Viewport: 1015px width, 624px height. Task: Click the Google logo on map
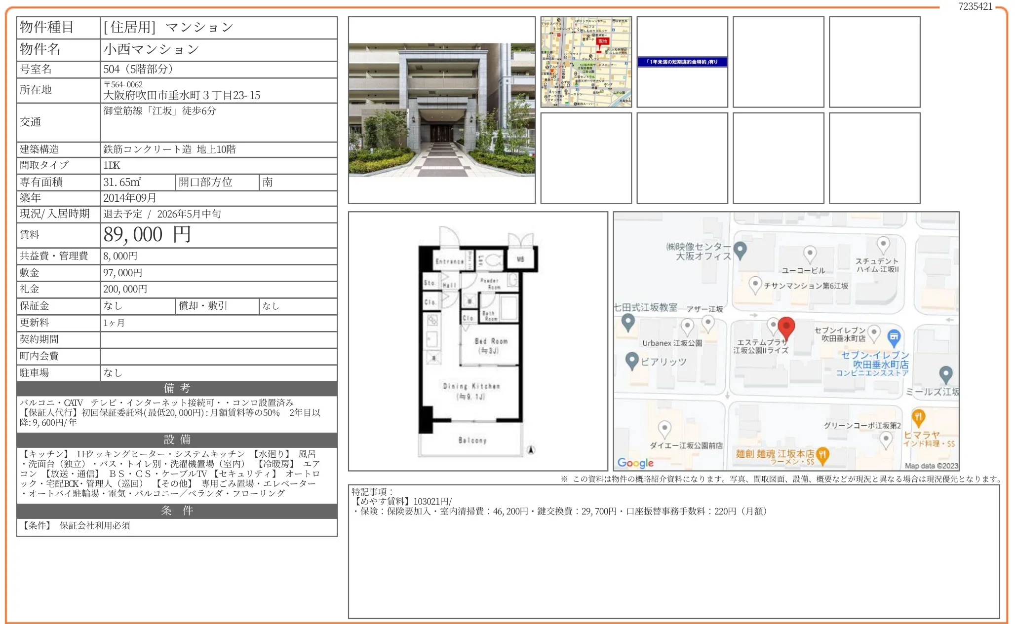click(635, 463)
